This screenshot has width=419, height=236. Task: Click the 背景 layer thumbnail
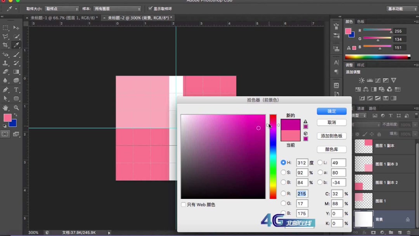click(x=363, y=219)
